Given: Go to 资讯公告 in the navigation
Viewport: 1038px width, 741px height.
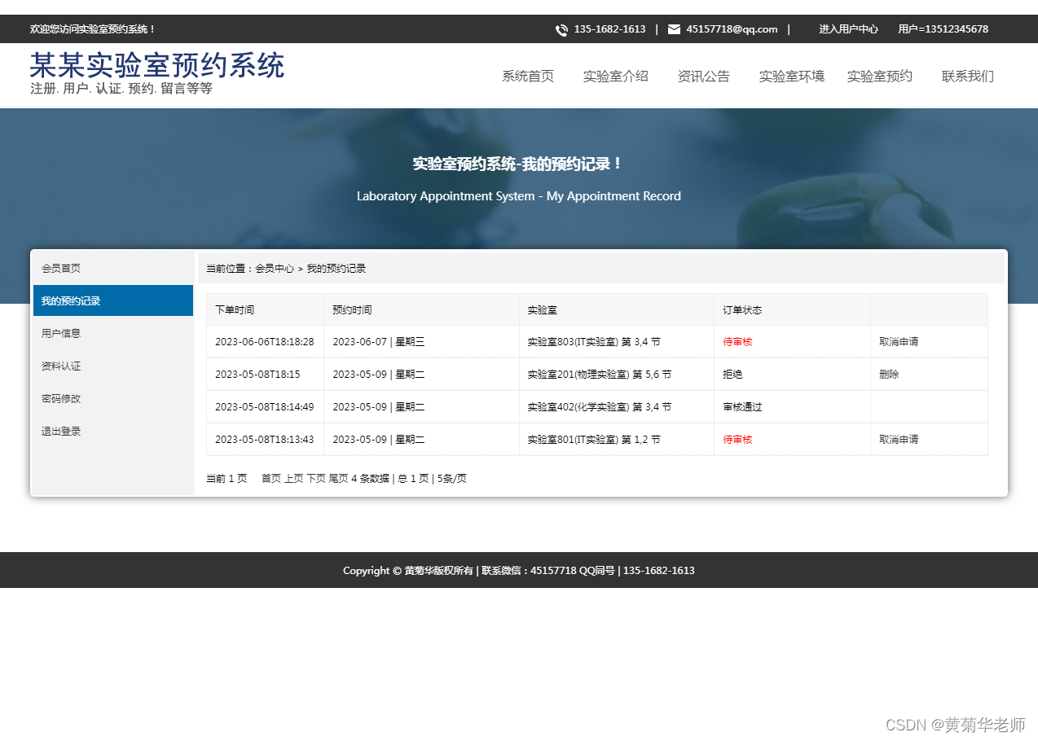Looking at the screenshot, I should click(x=703, y=76).
